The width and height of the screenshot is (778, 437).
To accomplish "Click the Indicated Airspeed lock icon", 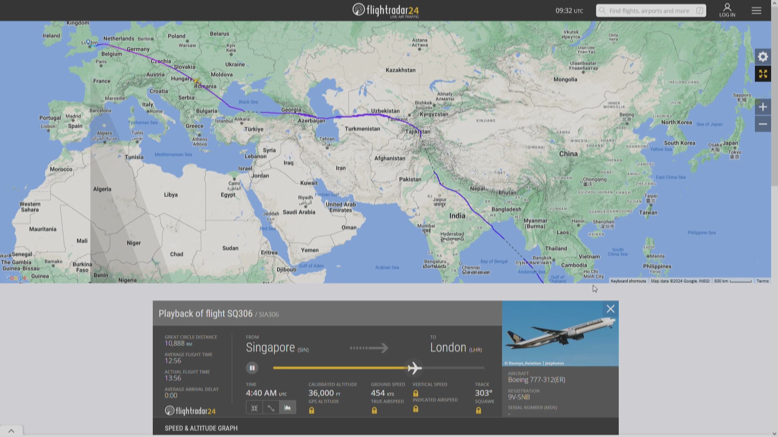I will [416, 409].
